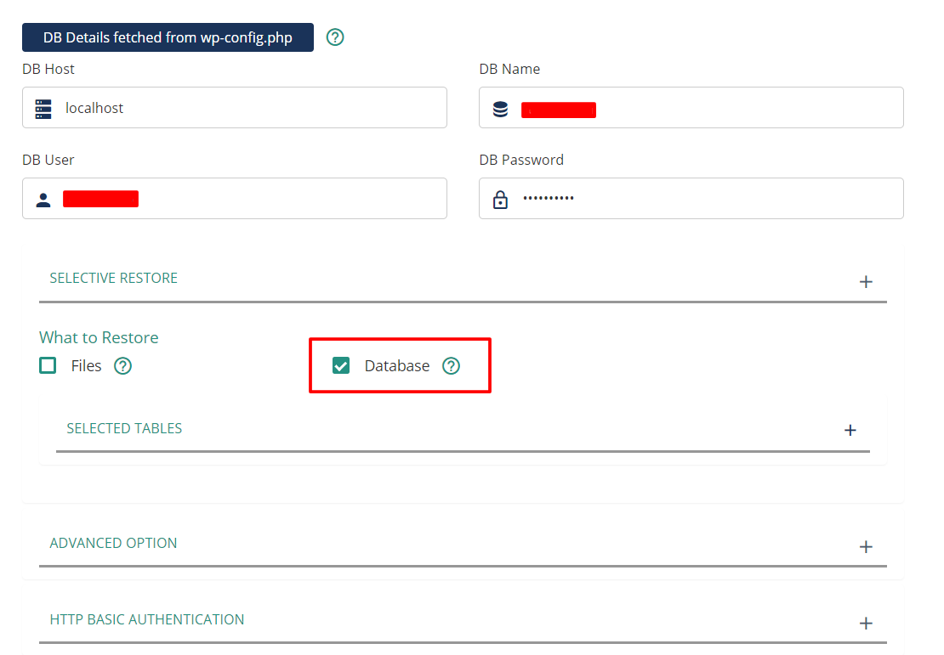This screenshot has width=944, height=655.
Task: Click the DB User label
Action: click(48, 160)
